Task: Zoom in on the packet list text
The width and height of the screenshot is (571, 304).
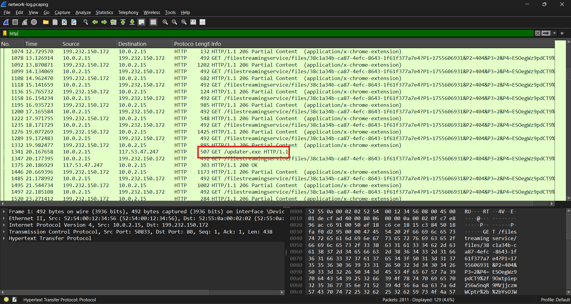Action: [x=165, y=22]
